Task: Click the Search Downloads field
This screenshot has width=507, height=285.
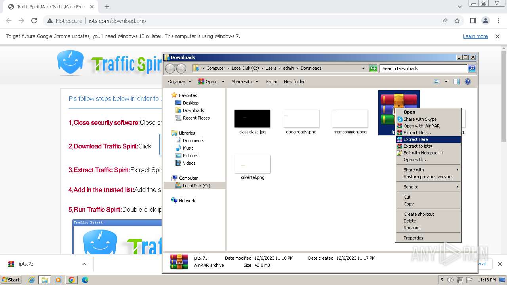Action: [423, 68]
